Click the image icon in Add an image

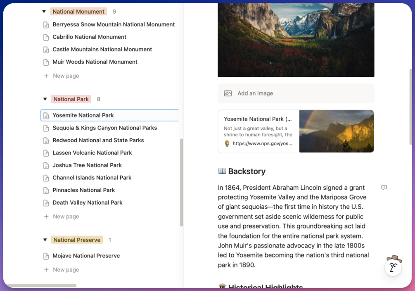coord(228,93)
